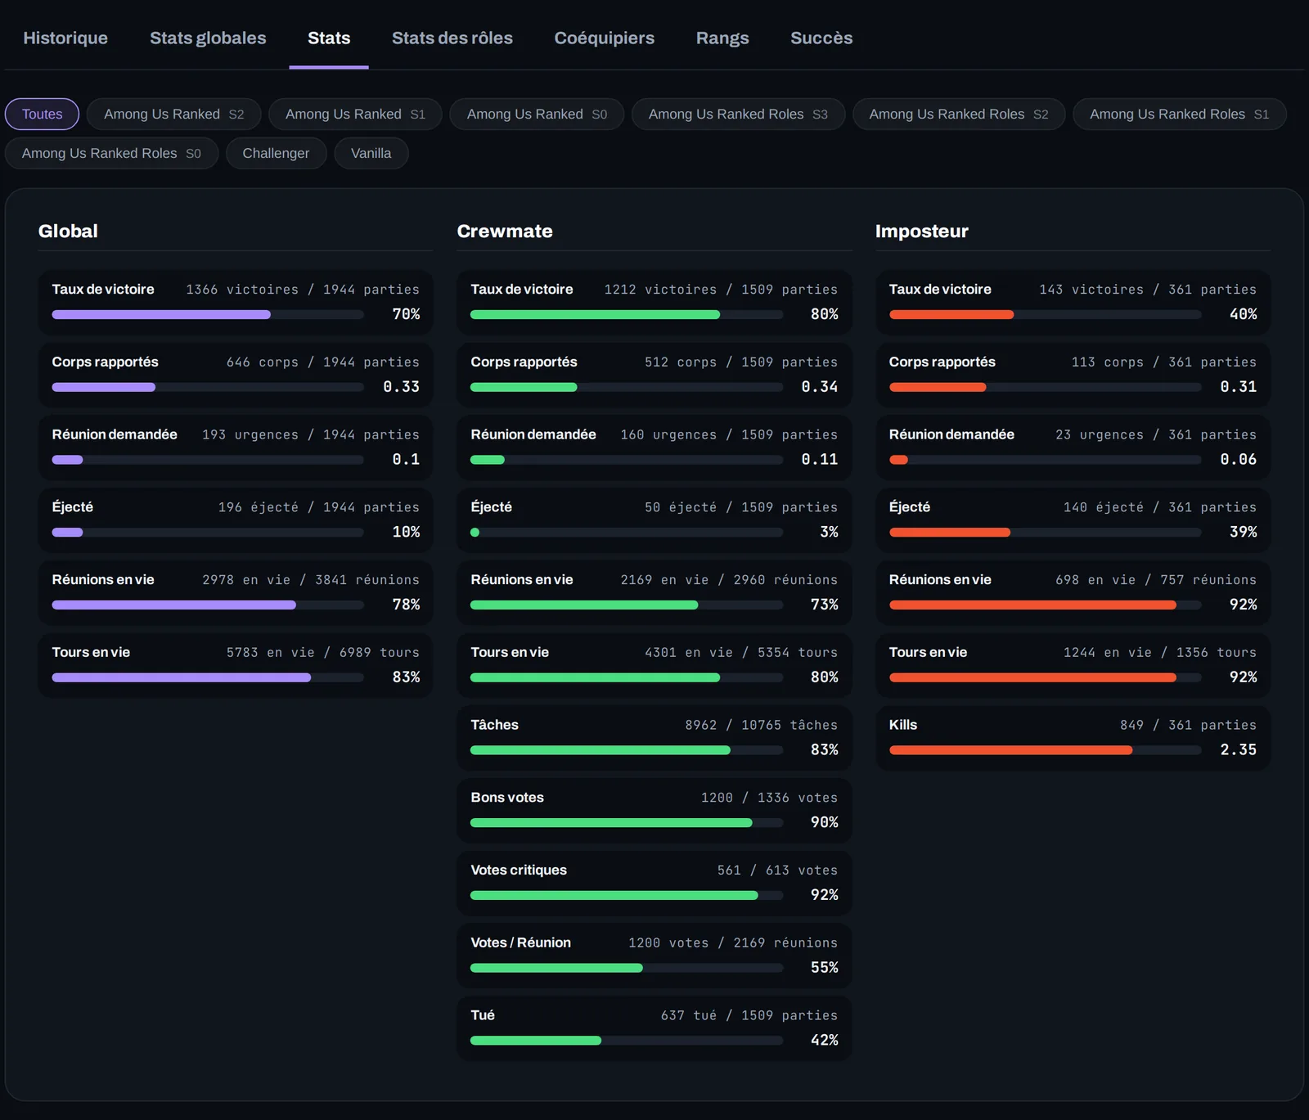Click the Bons votes label

pos(507,798)
